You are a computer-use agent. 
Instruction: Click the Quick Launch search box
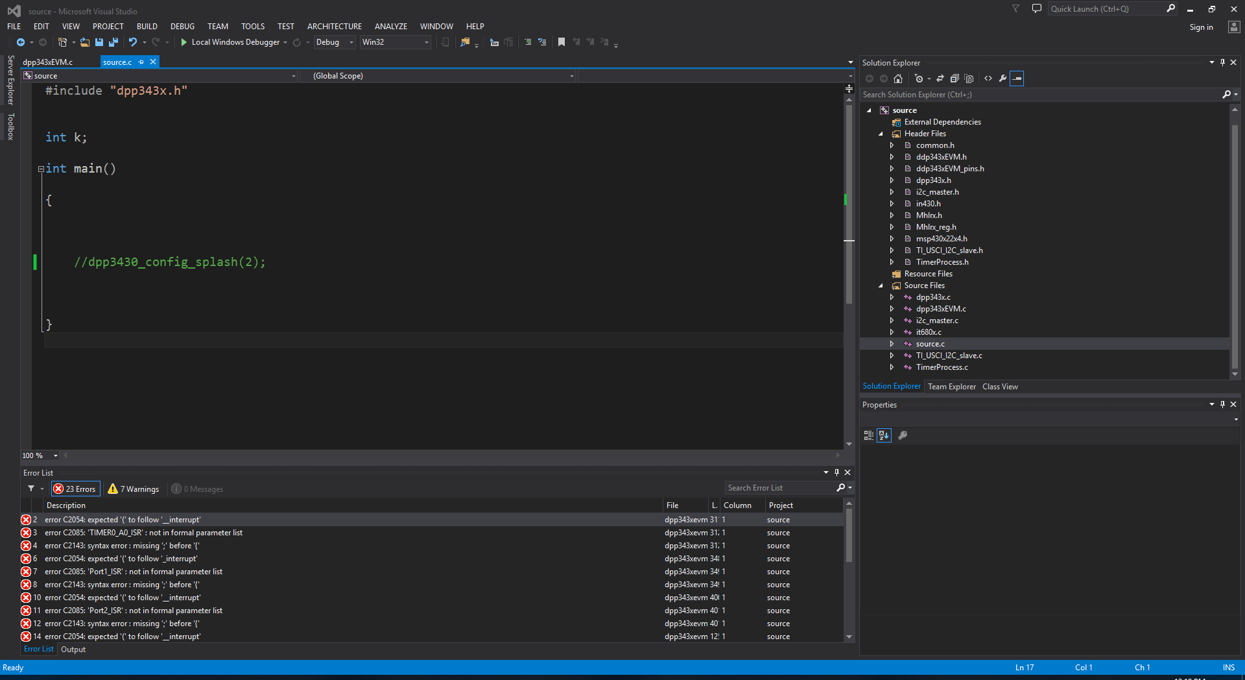click(x=1106, y=8)
